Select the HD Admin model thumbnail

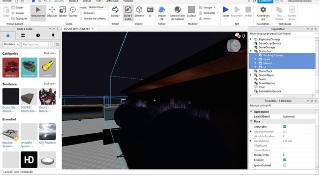coord(29,160)
